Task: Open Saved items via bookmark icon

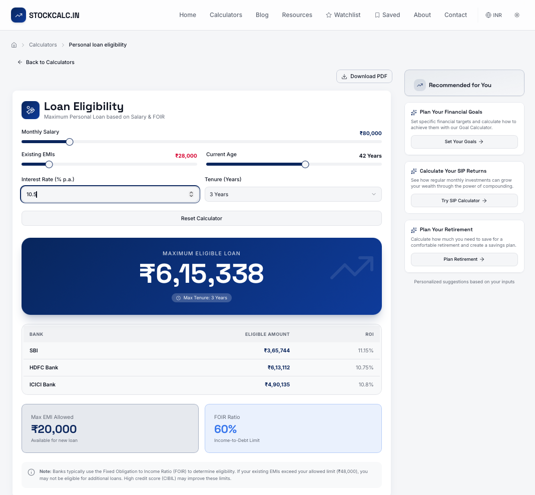Action: tap(377, 15)
